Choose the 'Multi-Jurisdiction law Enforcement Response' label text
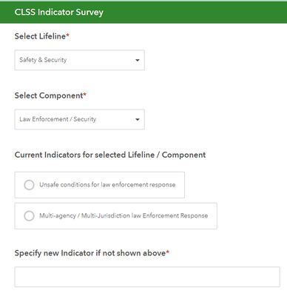The width and height of the screenshot is (287, 296). (x=144, y=215)
